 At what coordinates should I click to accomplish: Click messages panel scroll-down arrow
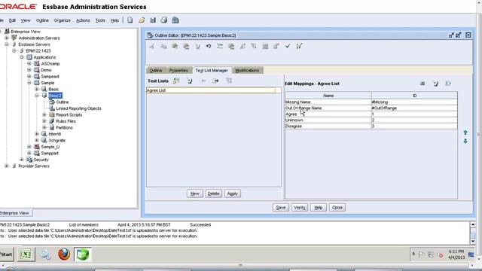tap(473, 241)
